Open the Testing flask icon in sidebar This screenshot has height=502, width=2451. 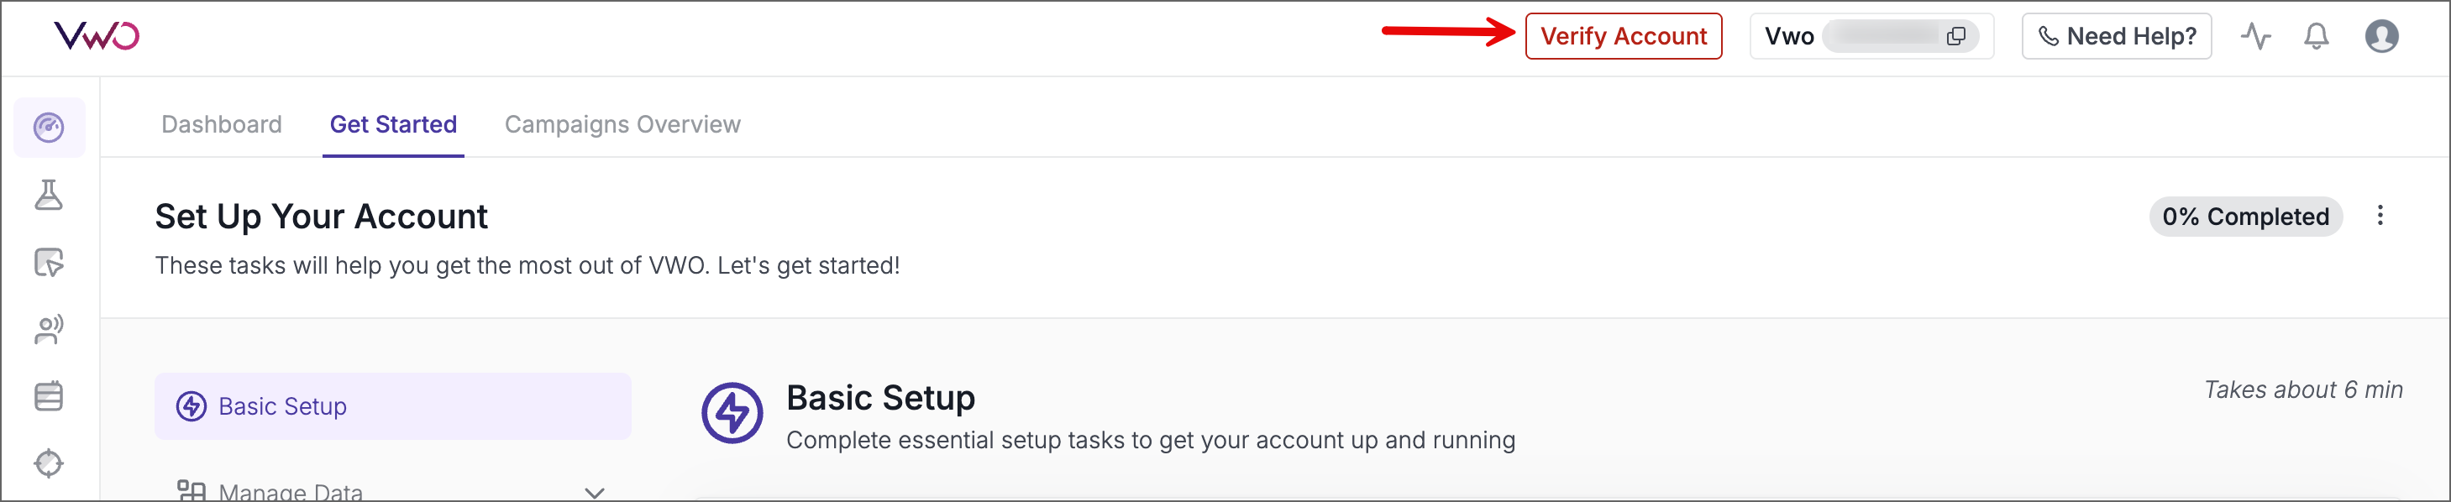coord(50,196)
